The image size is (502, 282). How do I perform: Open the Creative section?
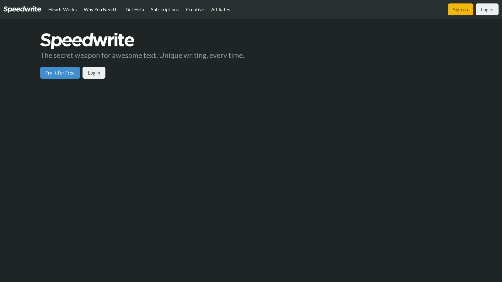coord(195,9)
